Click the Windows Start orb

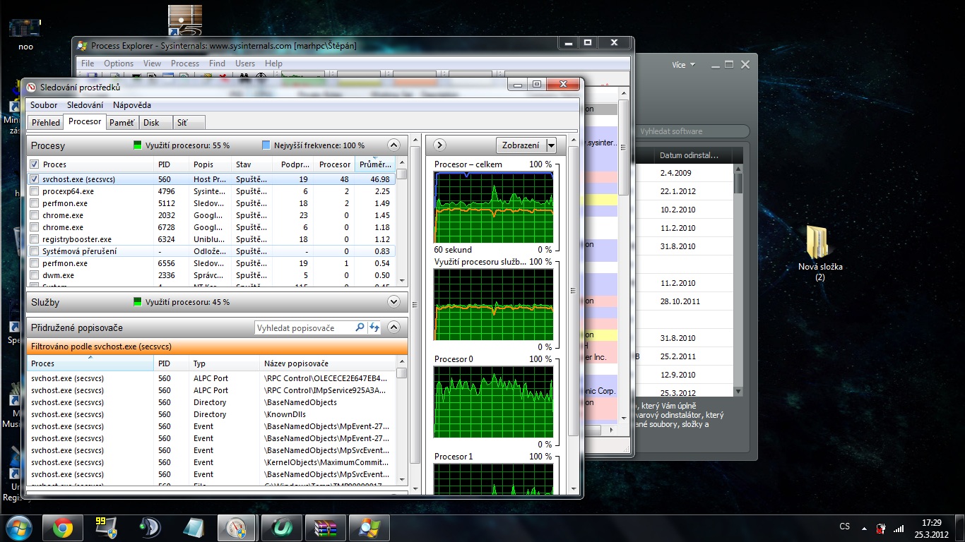click(x=18, y=527)
